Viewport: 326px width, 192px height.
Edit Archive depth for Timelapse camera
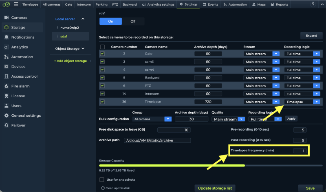(208, 102)
